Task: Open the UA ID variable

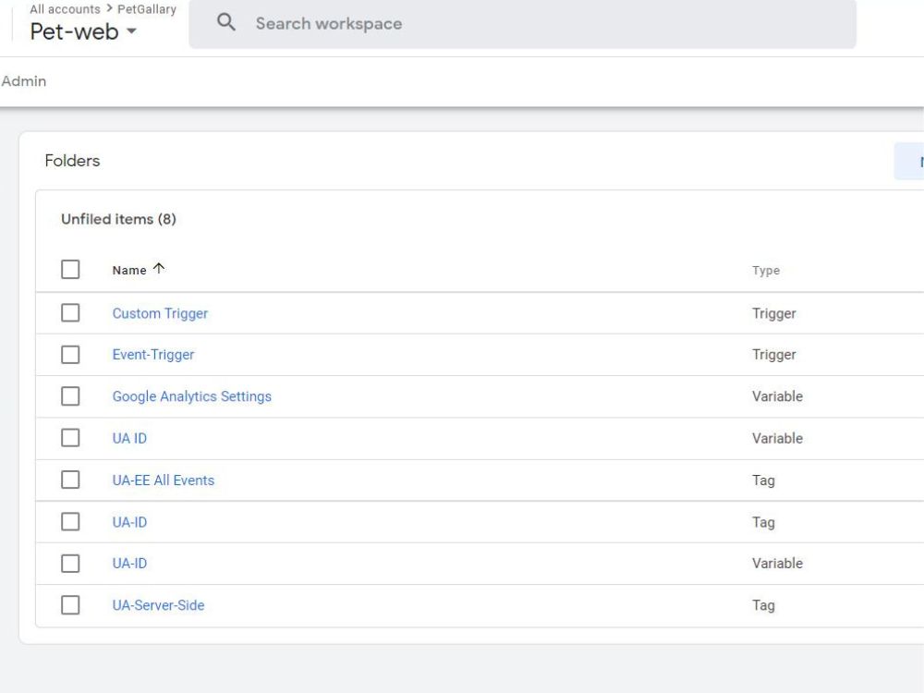Action: coord(129,438)
